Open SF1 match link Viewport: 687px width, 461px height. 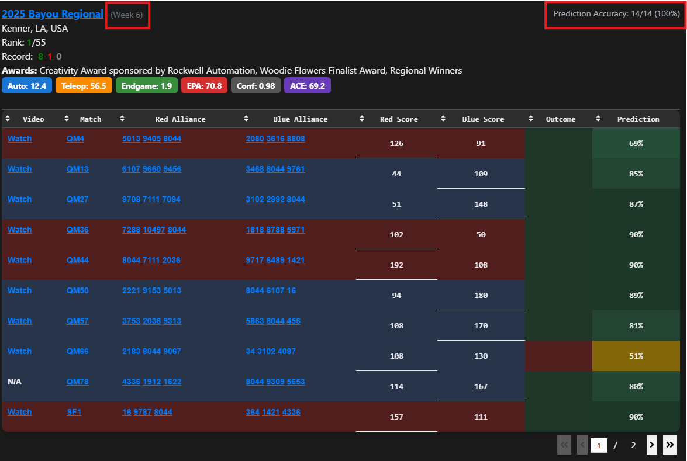coord(74,413)
